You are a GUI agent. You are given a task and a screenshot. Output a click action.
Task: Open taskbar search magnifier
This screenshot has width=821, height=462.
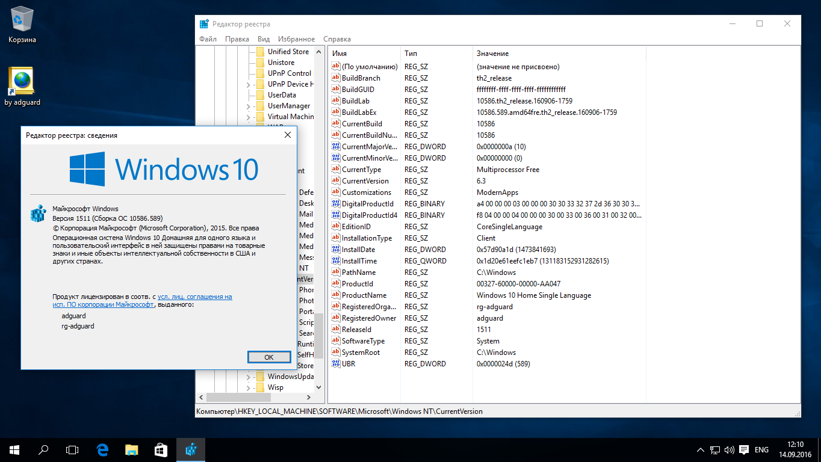pyautogui.click(x=43, y=449)
